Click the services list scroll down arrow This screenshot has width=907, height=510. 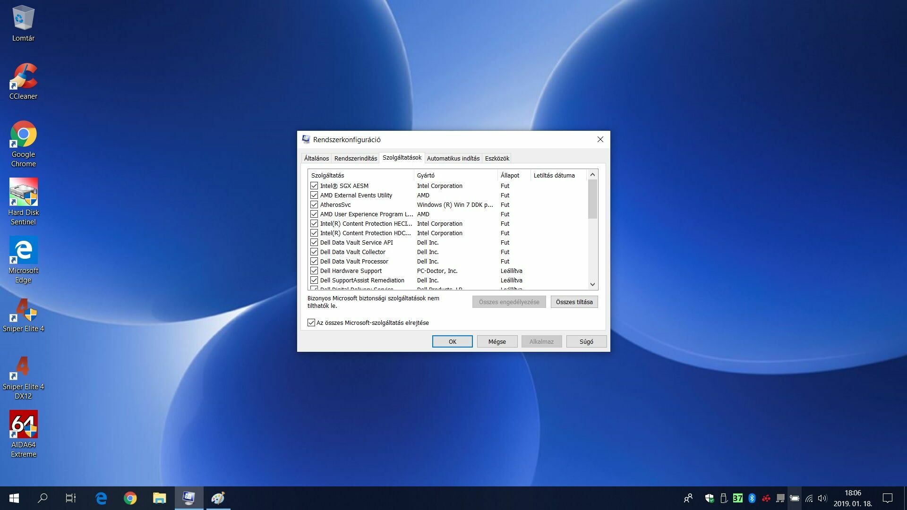tap(592, 284)
